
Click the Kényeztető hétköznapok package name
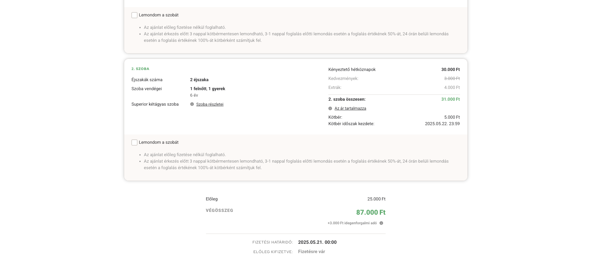[x=352, y=70]
